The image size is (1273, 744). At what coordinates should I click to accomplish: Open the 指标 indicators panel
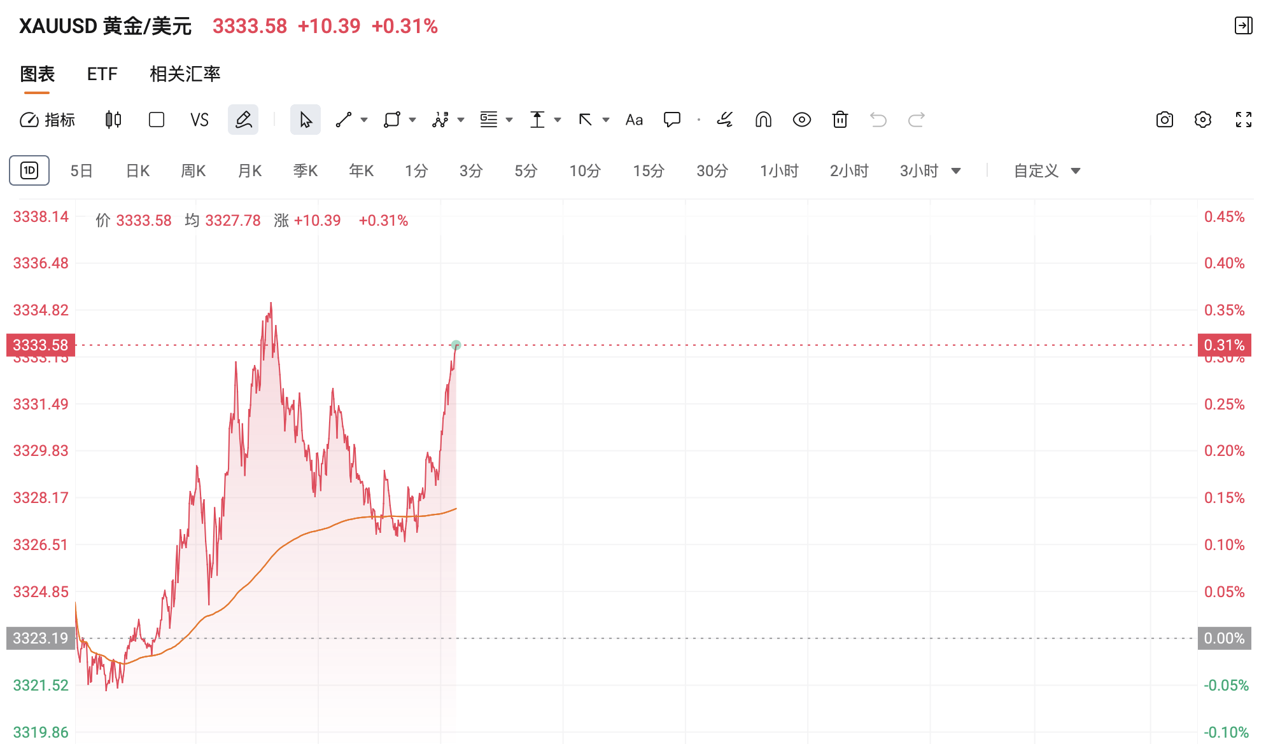(x=48, y=120)
